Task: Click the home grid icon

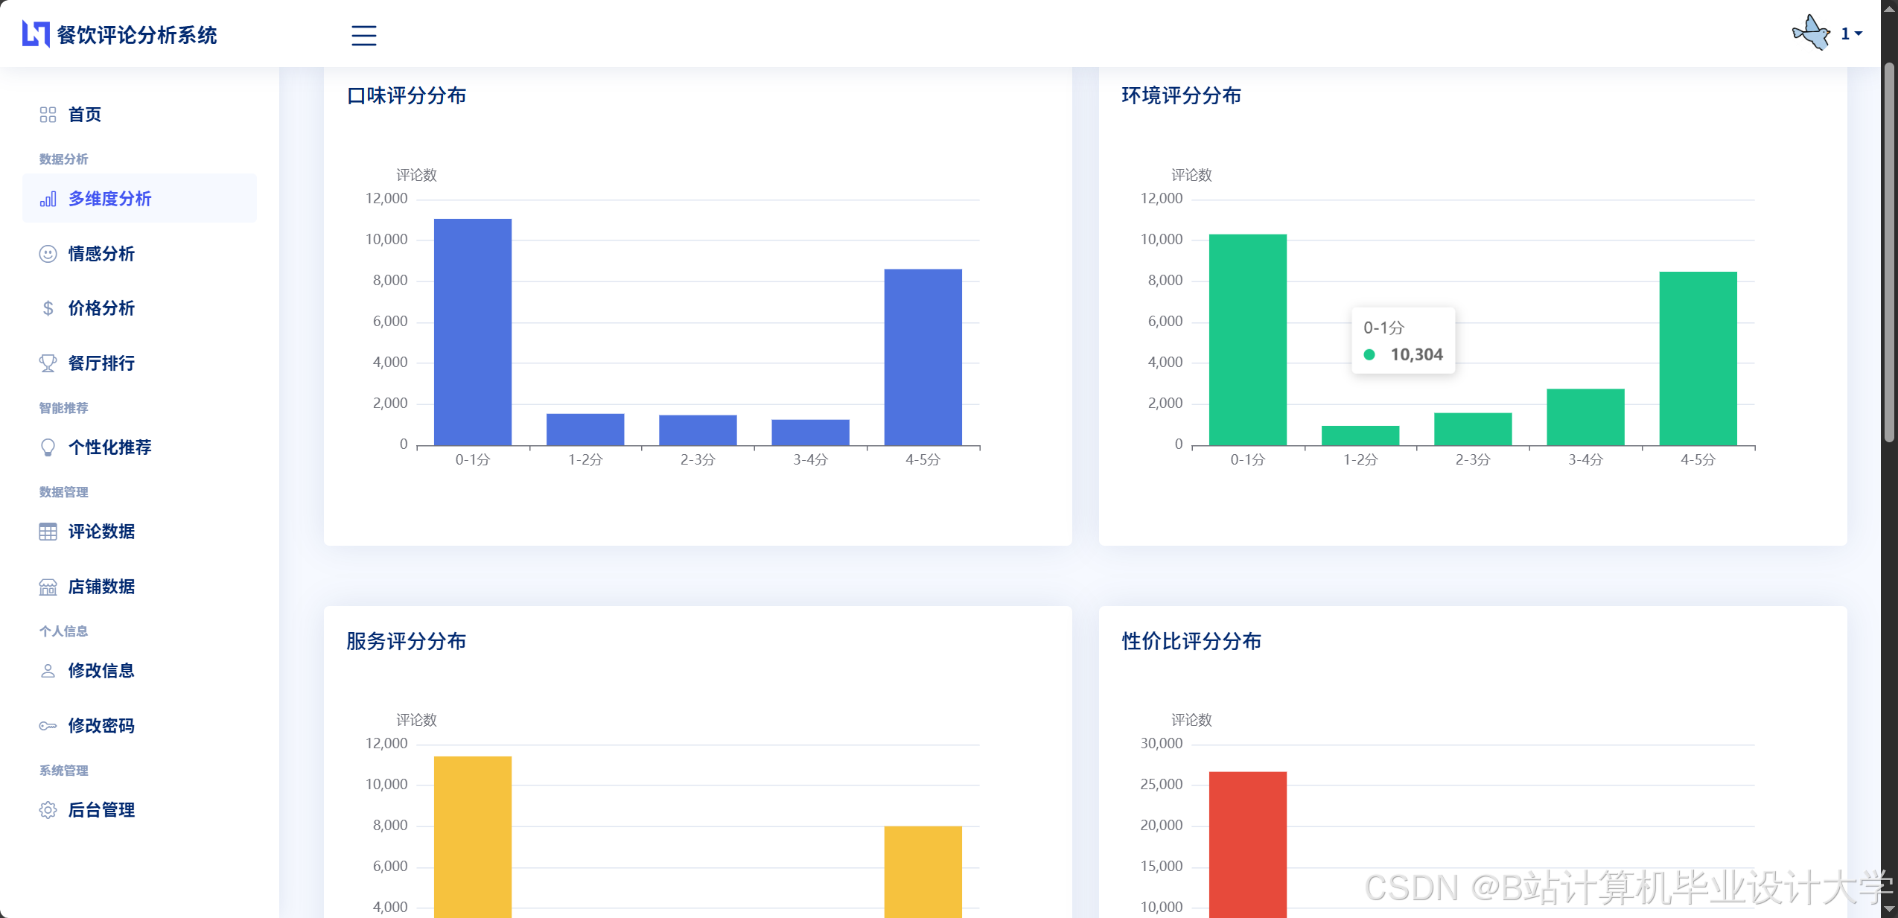Action: point(48,115)
